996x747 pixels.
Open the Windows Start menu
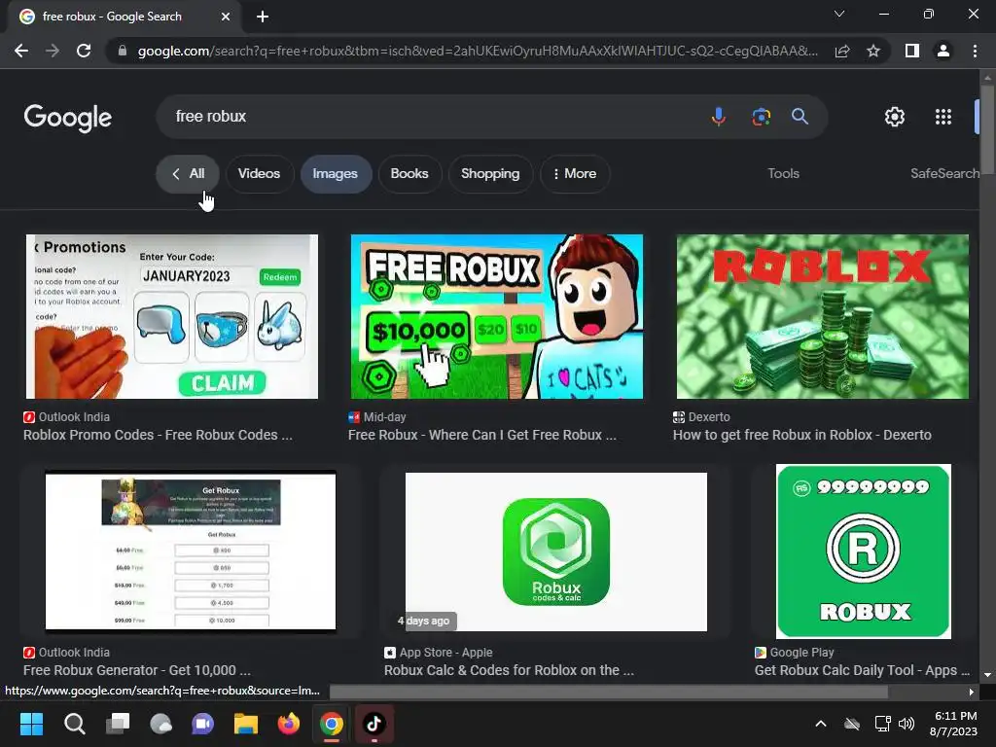pyautogui.click(x=31, y=724)
